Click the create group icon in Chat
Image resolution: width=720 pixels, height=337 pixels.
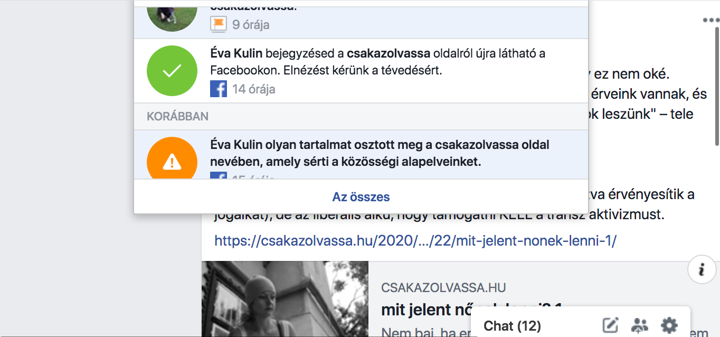639,325
